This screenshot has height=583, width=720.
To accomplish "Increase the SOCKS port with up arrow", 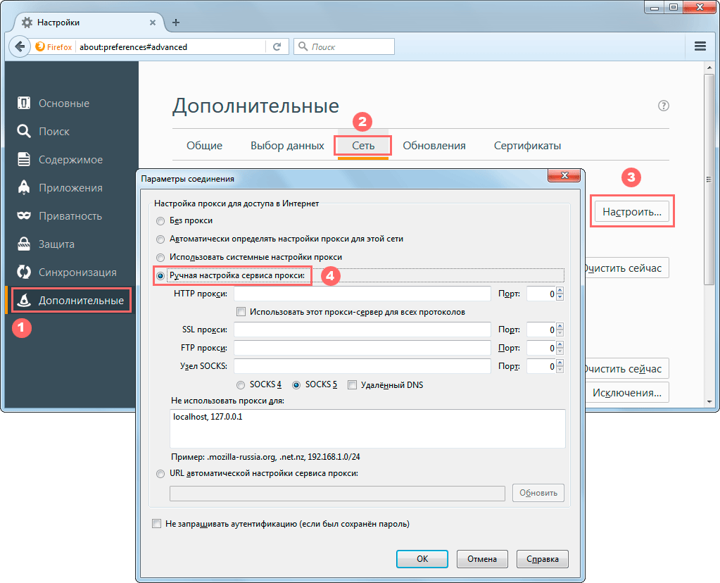I will pyautogui.click(x=560, y=363).
